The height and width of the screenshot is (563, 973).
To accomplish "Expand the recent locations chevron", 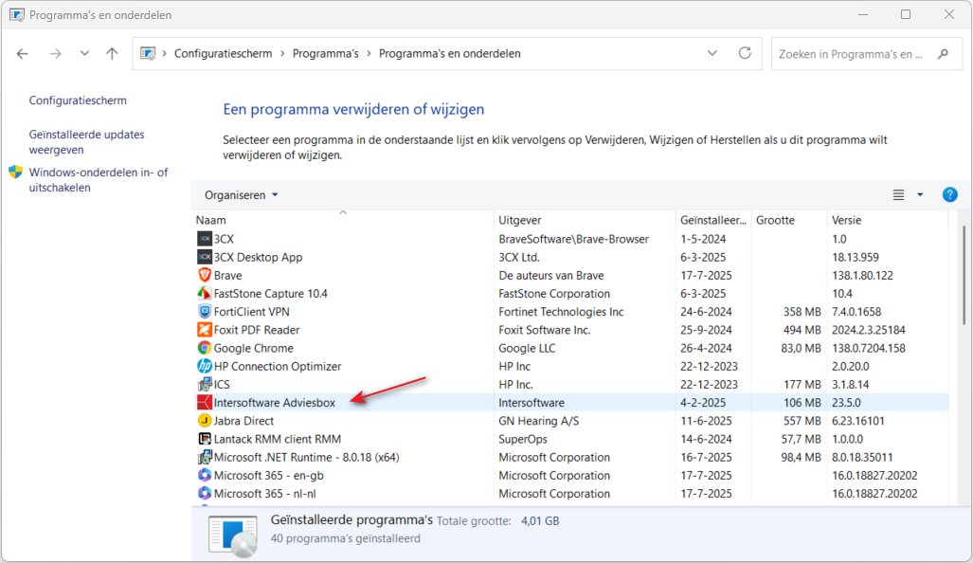I will click(84, 53).
